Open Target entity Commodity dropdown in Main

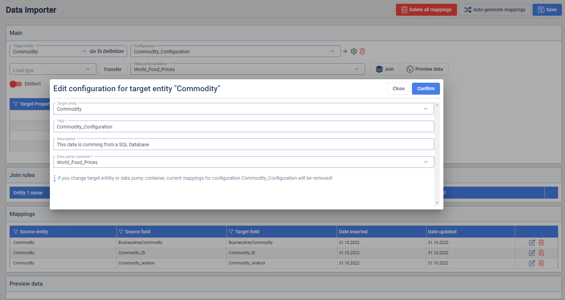[84, 52]
